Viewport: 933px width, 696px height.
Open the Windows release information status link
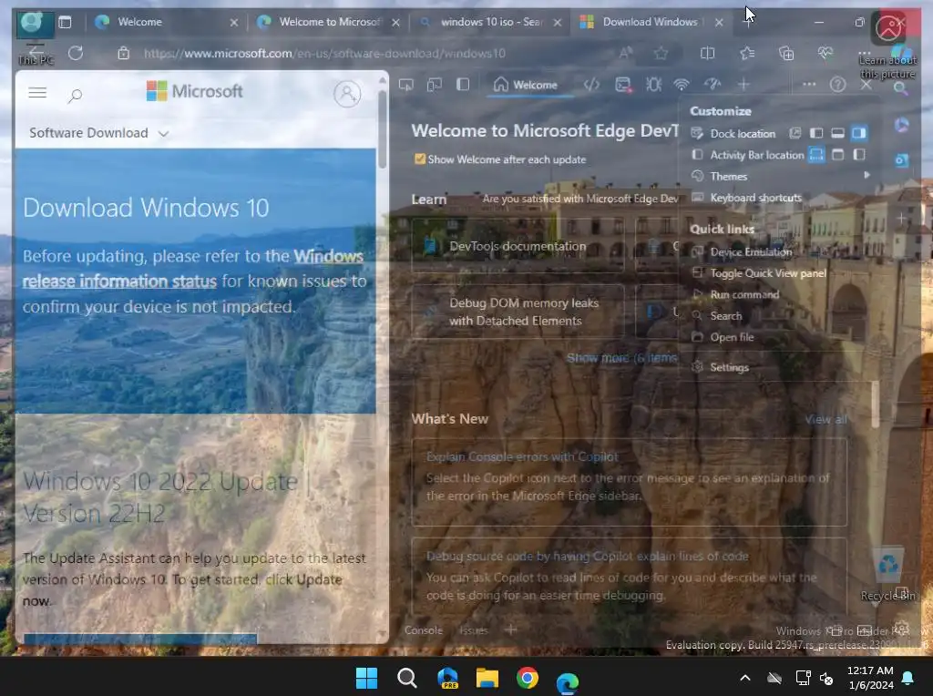click(193, 268)
